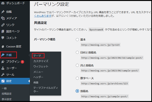Click the http://moning.xsrv.jp/?p=123 example URL
This screenshot has width=152, height=102.
100,45
